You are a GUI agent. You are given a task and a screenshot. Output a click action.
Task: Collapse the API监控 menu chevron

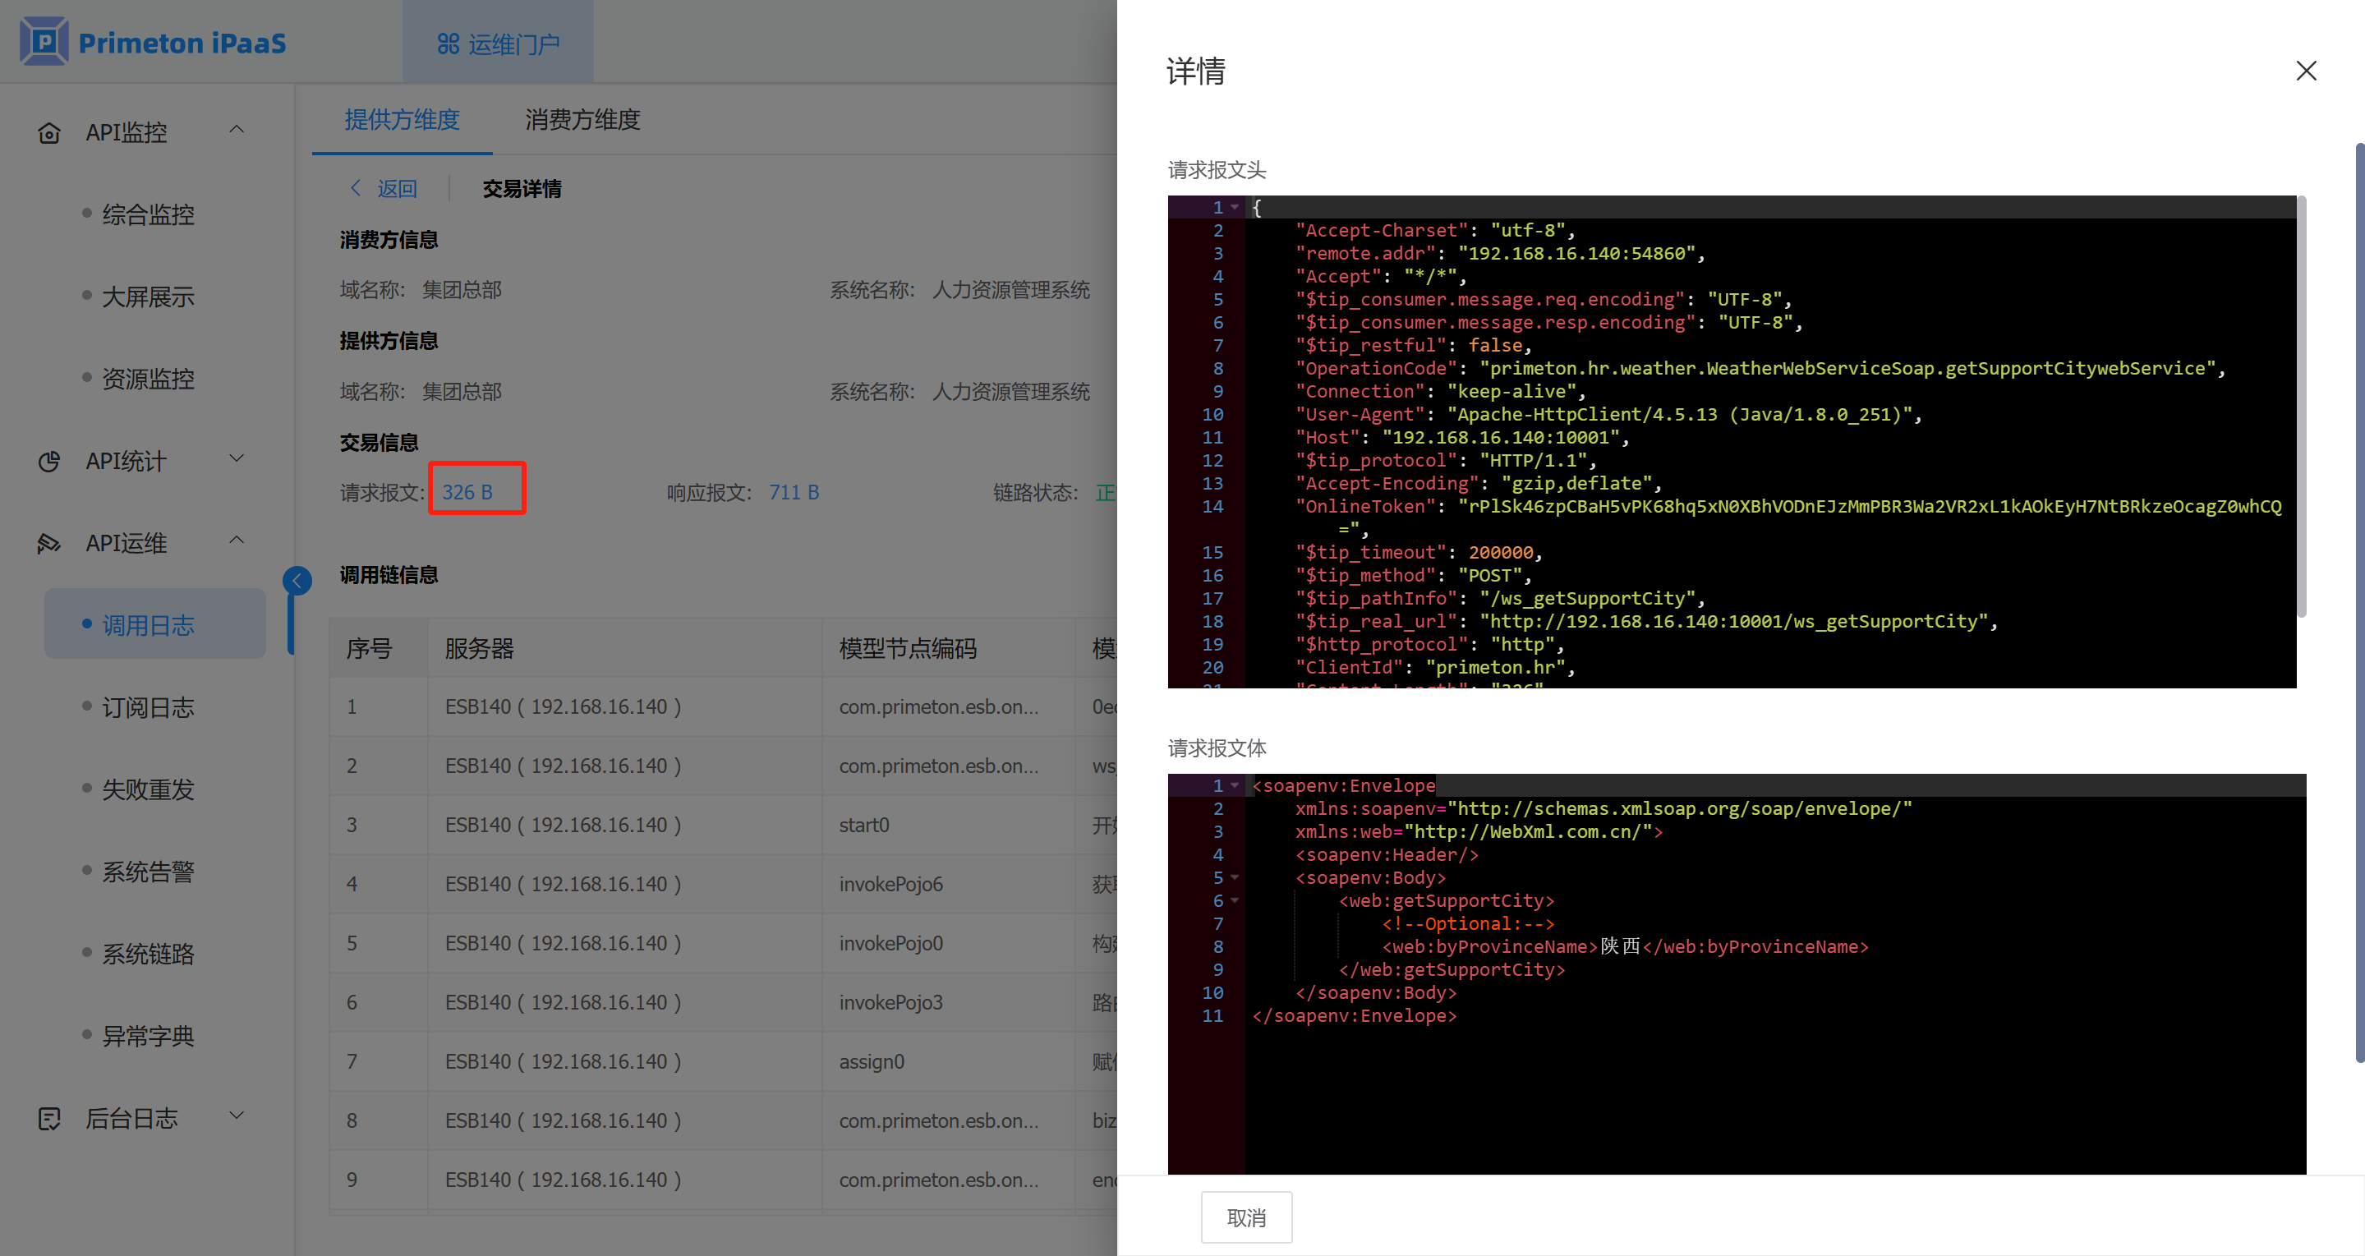click(236, 130)
